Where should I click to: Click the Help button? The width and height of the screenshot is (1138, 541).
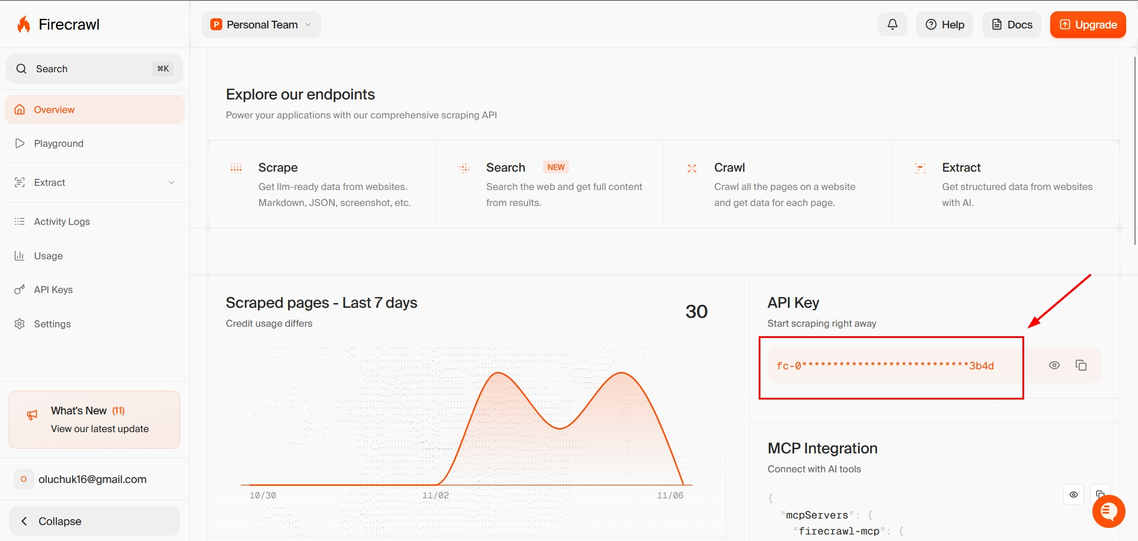(945, 24)
